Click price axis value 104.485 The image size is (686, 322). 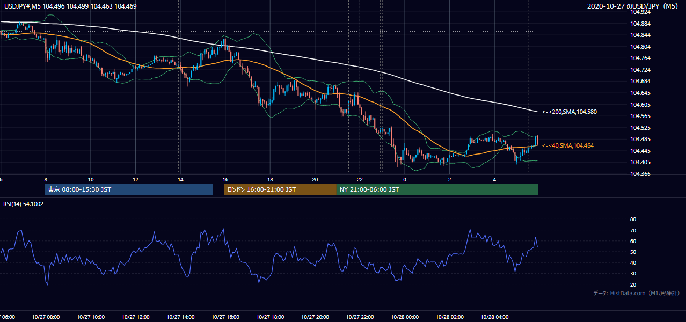640,139
